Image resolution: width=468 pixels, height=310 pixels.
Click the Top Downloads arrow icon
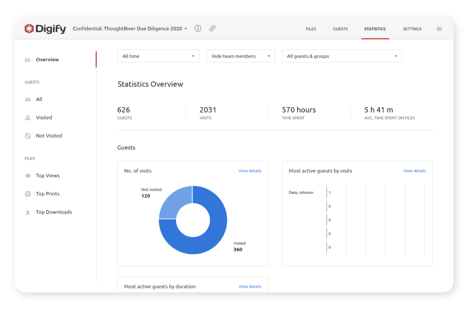click(x=28, y=212)
